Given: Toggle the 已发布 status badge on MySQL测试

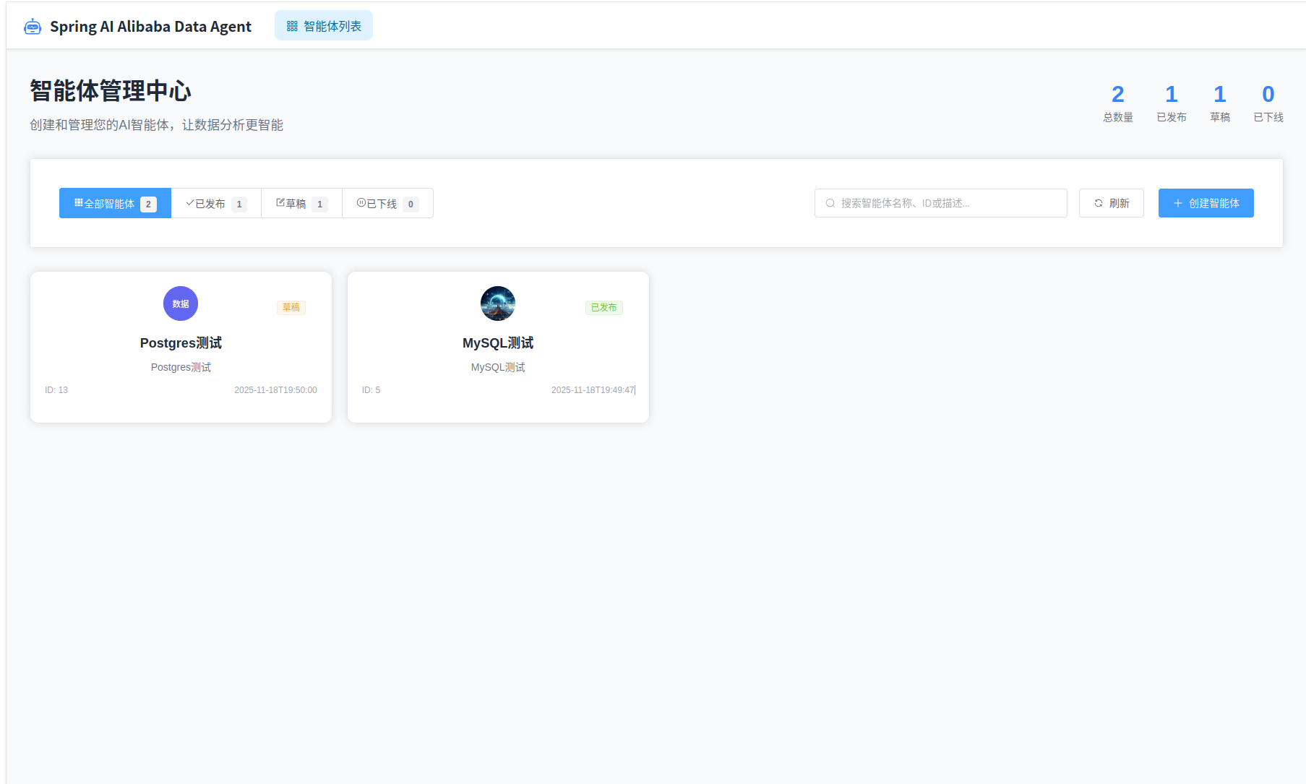Looking at the screenshot, I should click(x=604, y=307).
